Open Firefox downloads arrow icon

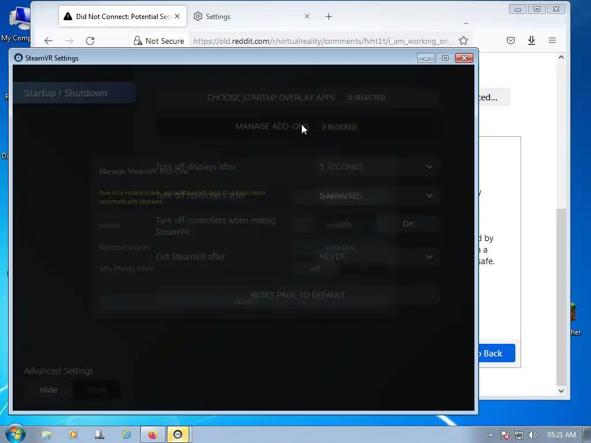click(532, 40)
